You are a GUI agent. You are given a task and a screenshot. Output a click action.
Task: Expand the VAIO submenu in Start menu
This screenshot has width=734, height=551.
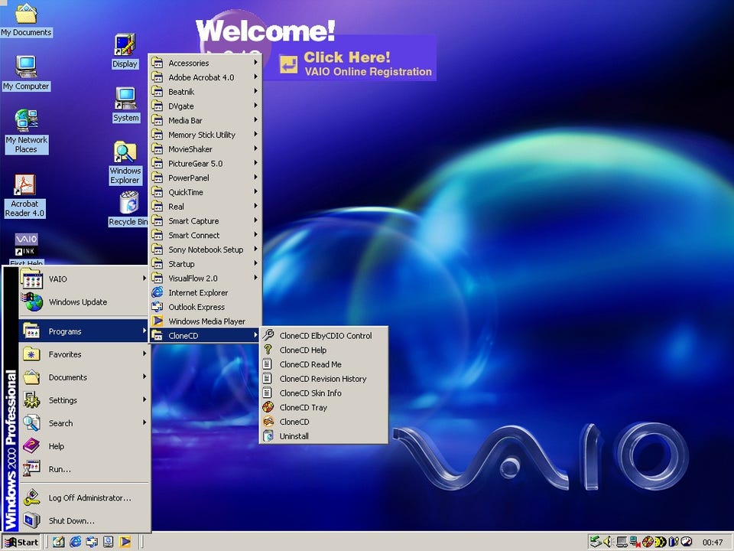point(84,279)
